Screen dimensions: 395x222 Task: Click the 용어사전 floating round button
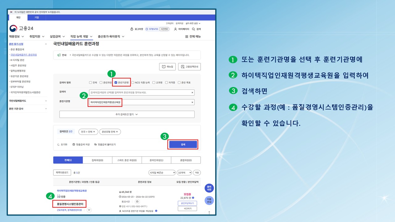click(209, 188)
